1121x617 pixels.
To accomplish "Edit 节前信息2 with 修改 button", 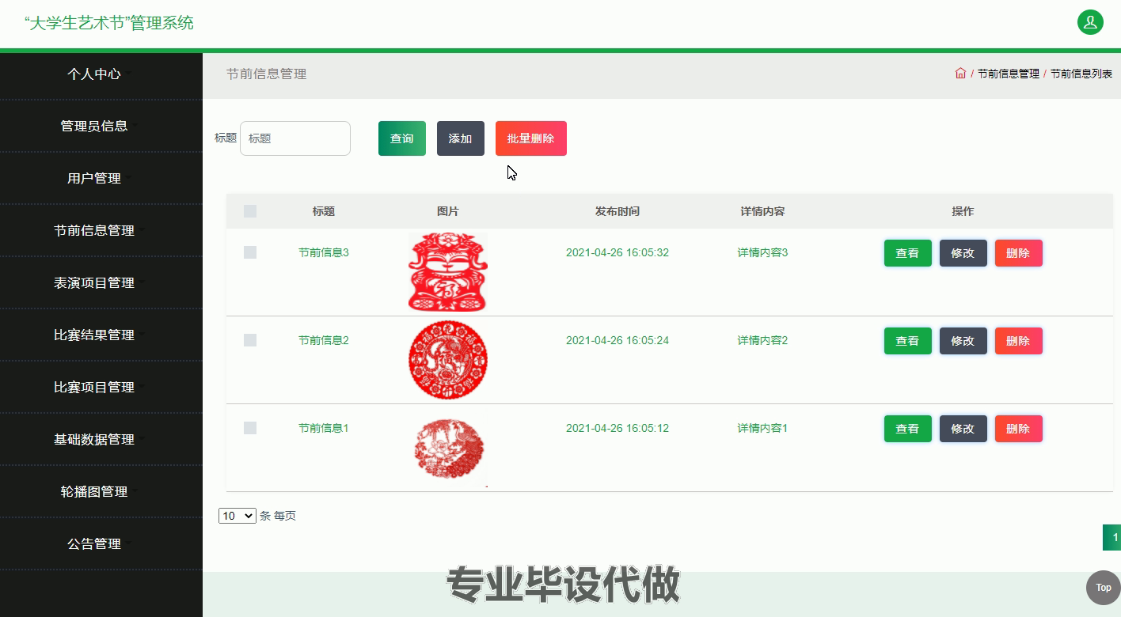I will click(x=963, y=341).
